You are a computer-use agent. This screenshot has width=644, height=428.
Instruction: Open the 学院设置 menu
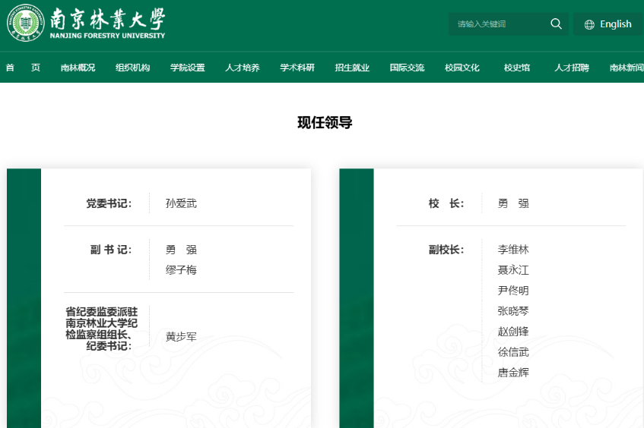[188, 68]
